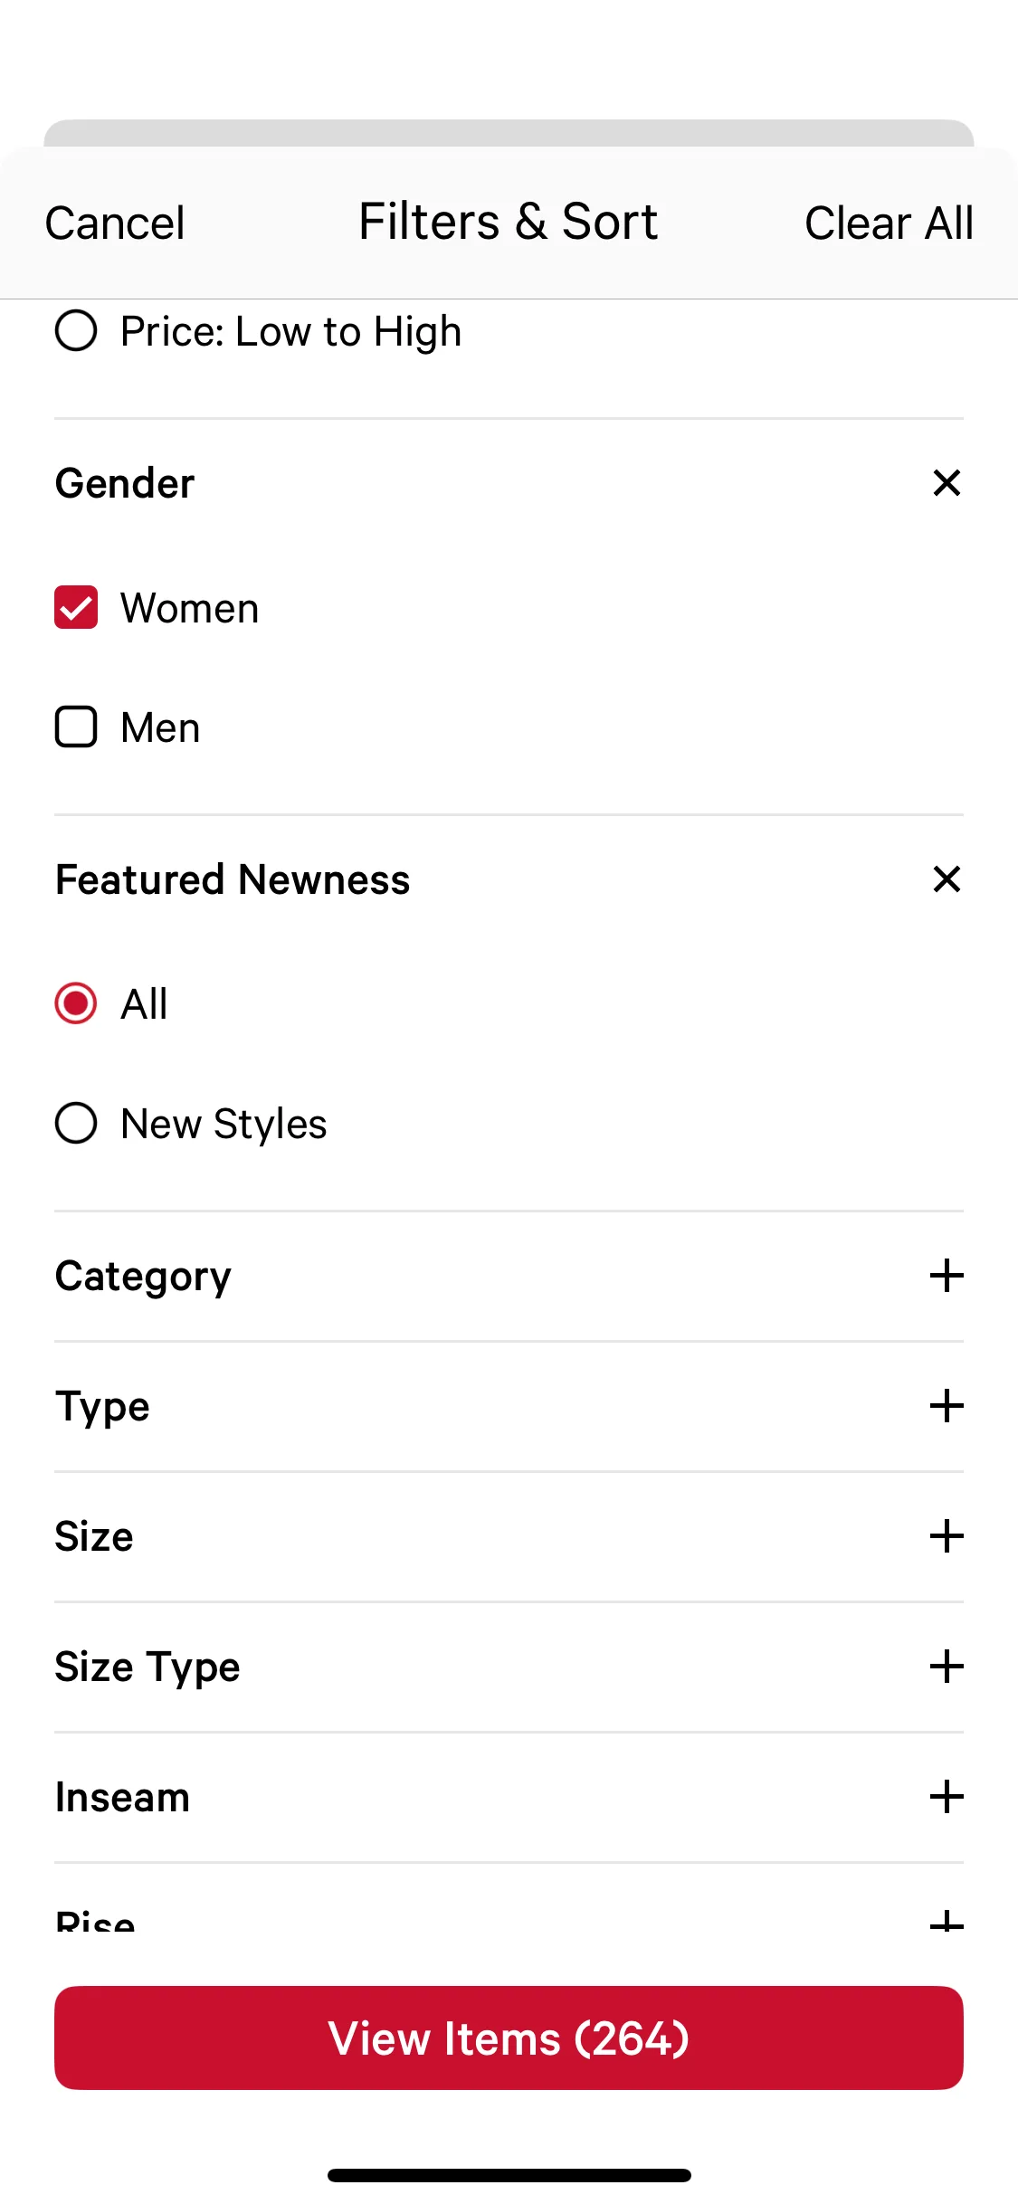Tap the plus icon beside Size Type
This screenshot has width=1018, height=2204.
click(x=947, y=1667)
